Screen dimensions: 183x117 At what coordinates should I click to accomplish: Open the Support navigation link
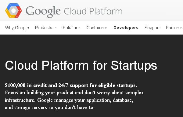click(152, 28)
